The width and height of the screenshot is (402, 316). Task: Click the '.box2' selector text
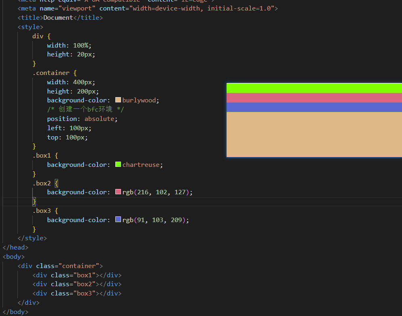(42, 183)
